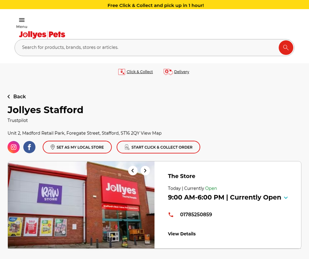
Task: Click the red phone icon
Action: point(171,214)
